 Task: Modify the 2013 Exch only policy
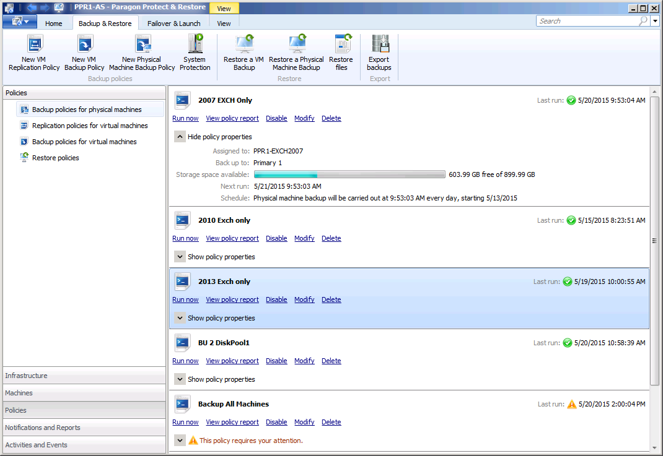pos(304,299)
